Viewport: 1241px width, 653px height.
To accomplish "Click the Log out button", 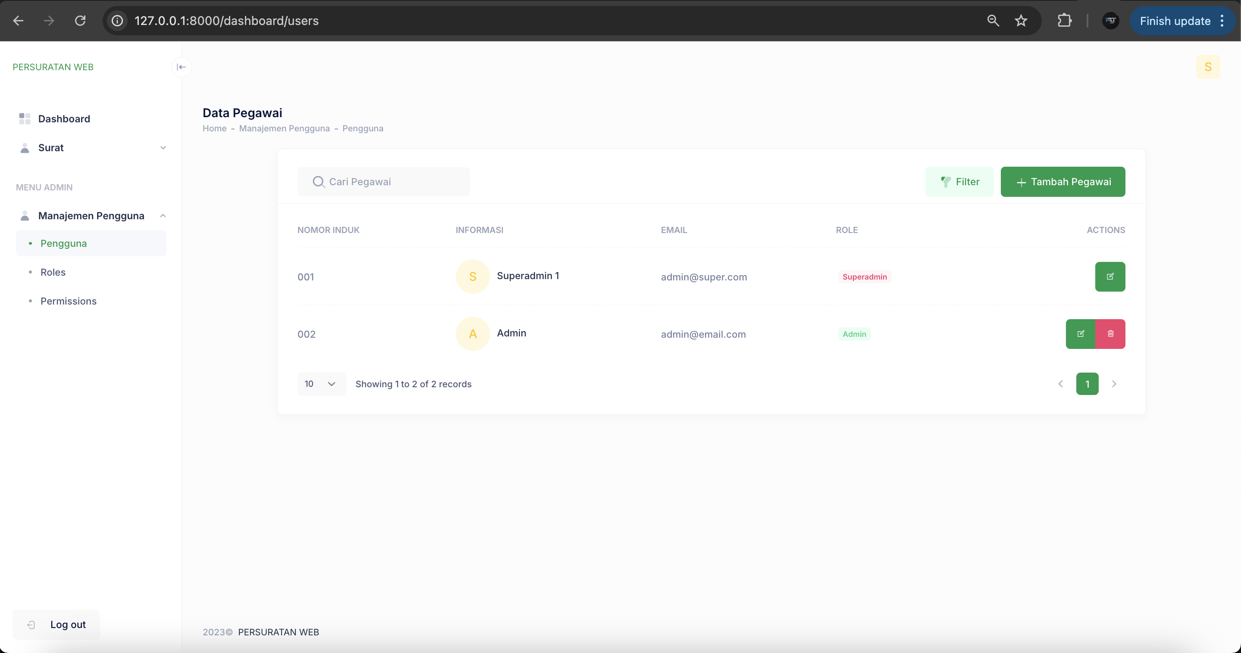I will pyautogui.click(x=56, y=624).
